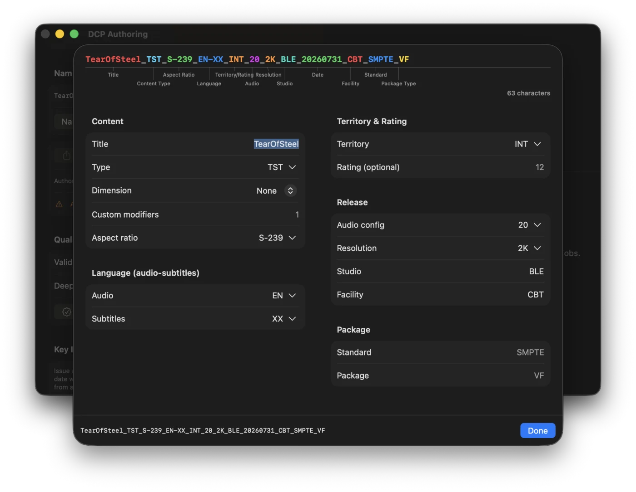Click the Package value VF

click(539, 376)
